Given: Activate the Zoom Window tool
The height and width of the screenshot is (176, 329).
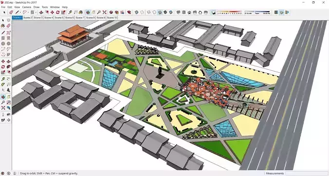Looking at the screenshot, I should (8, 102).
